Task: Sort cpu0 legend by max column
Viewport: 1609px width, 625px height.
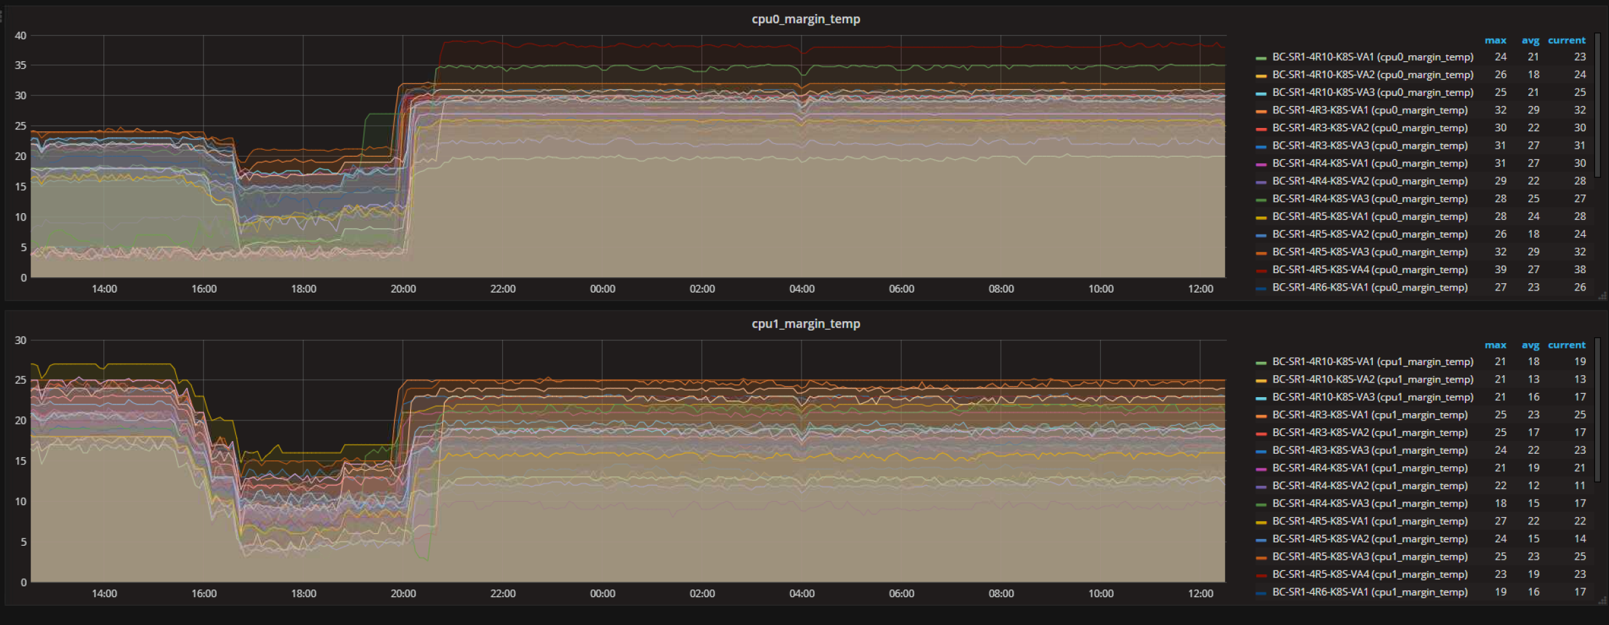Action: point(1496,41)
